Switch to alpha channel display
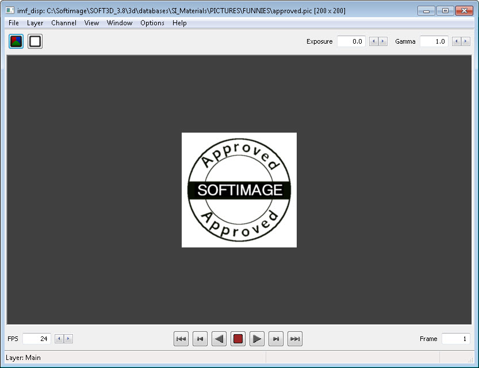This screenshot has width=479, height=368. point(35,41)
